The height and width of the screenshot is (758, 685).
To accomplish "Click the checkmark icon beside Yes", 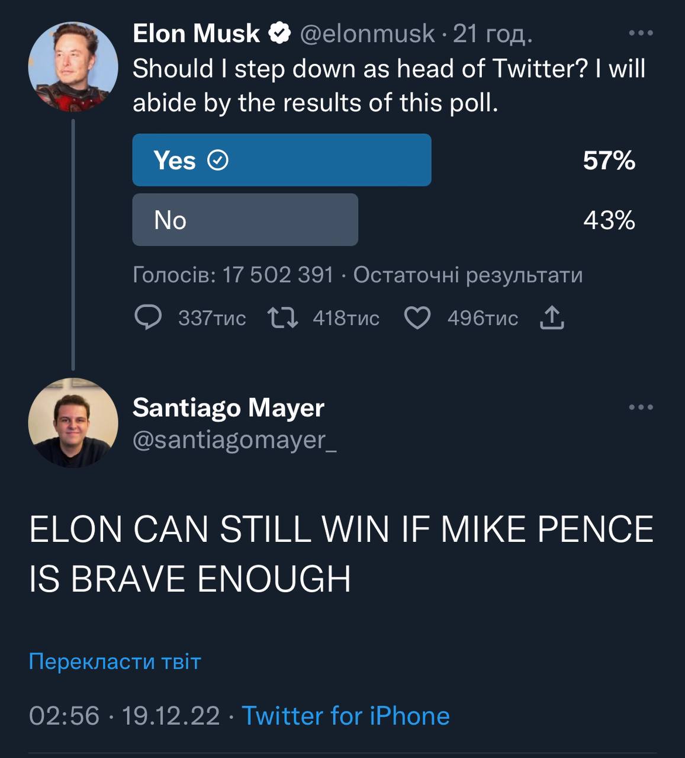I will pyautogui.click(x=218, y=160).
